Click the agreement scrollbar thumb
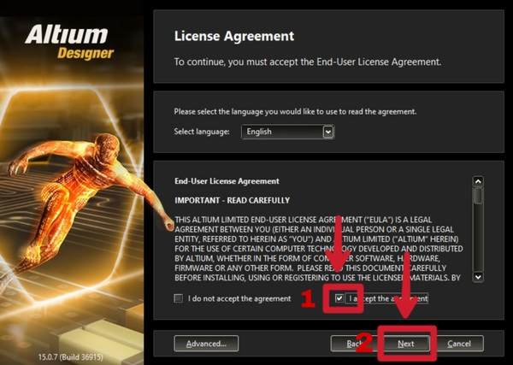513x365 pixels. point(478,196)
